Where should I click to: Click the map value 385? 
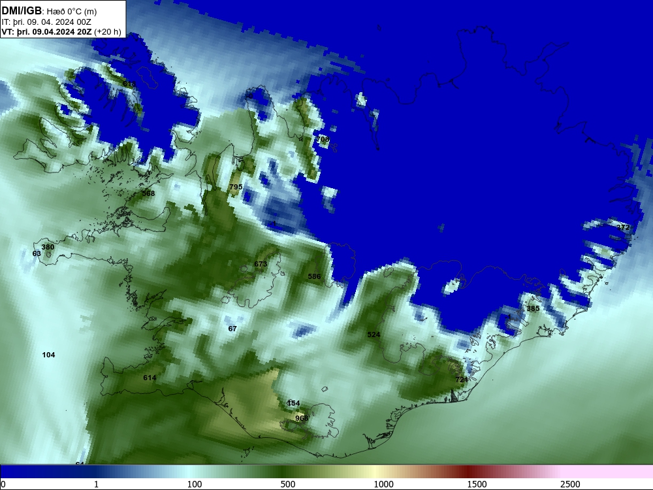point(533,309)
